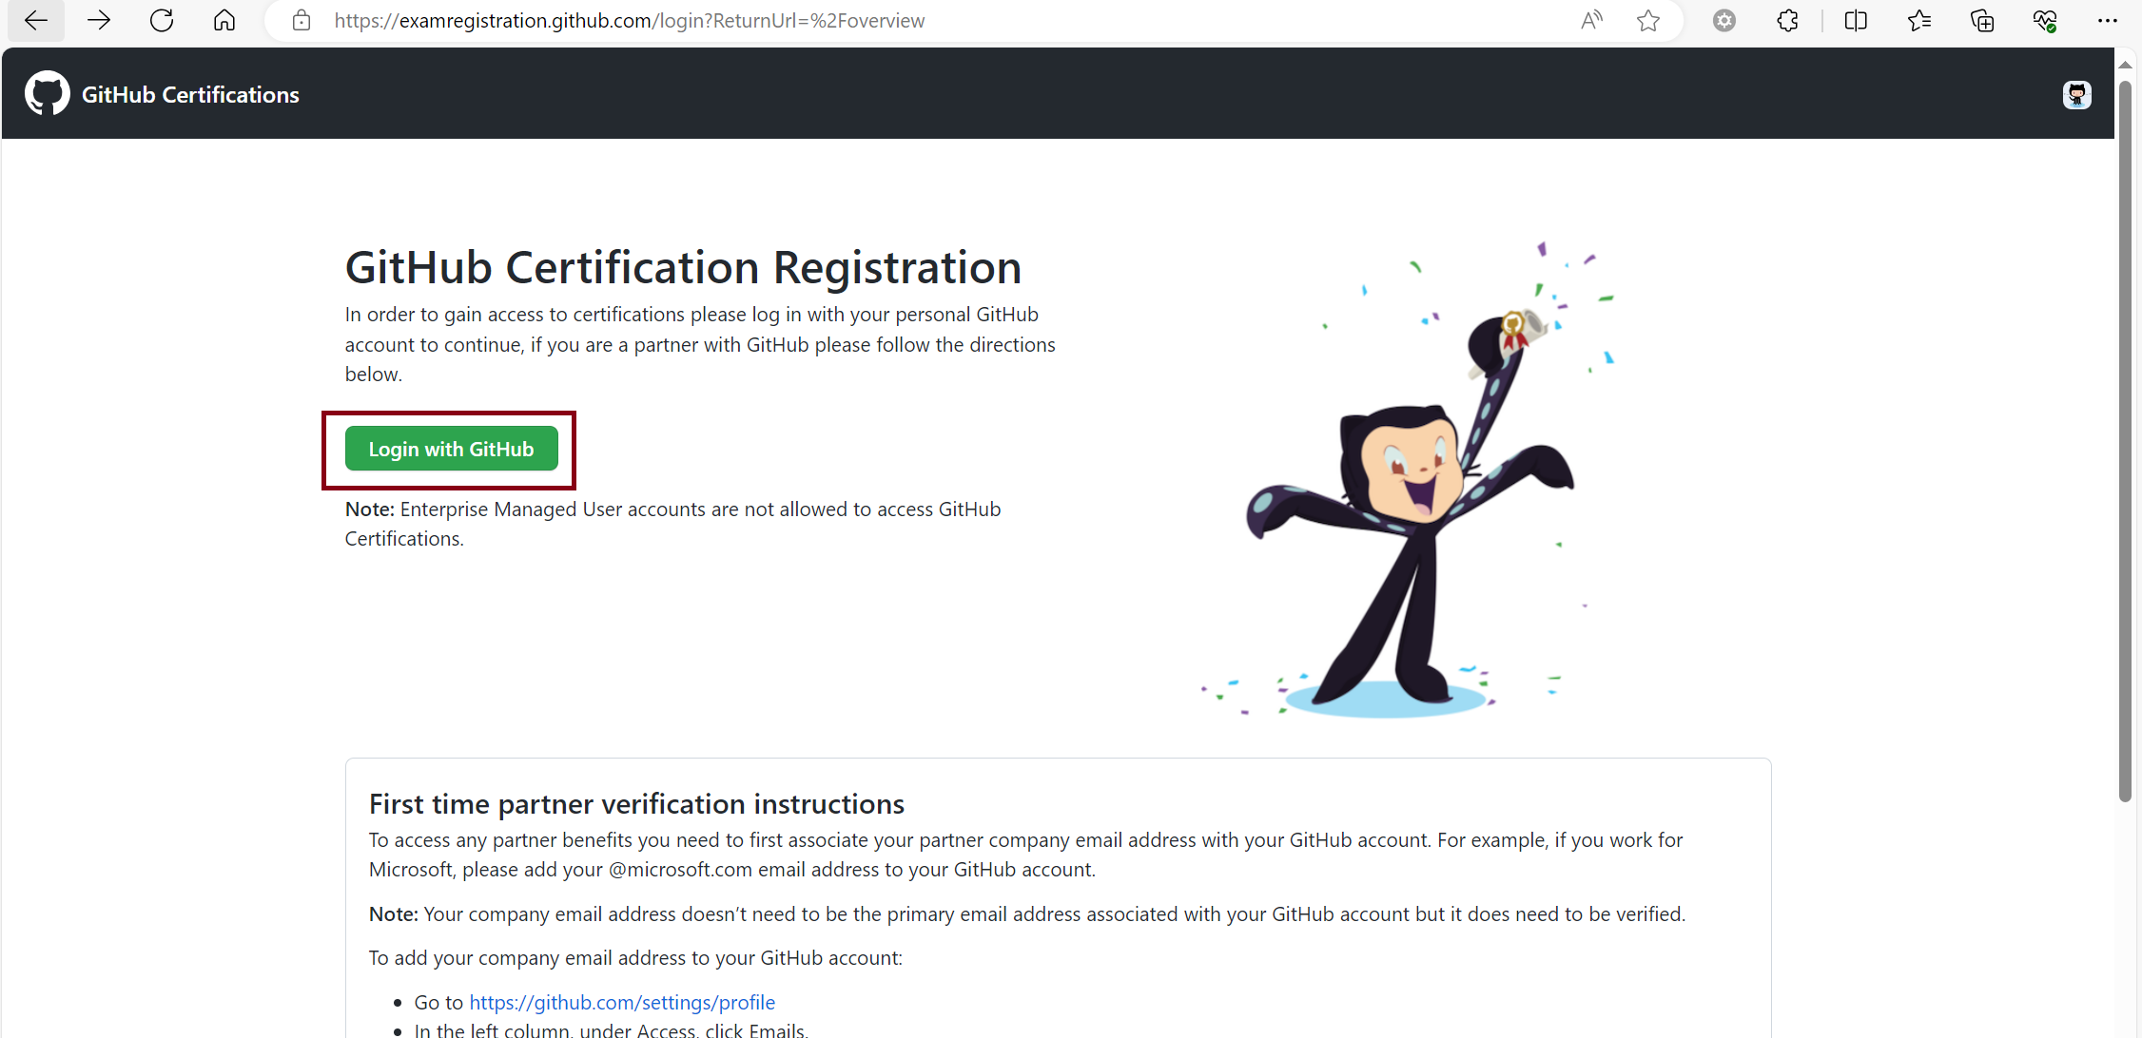
Task: View site information lock icon
Action: 302,21
